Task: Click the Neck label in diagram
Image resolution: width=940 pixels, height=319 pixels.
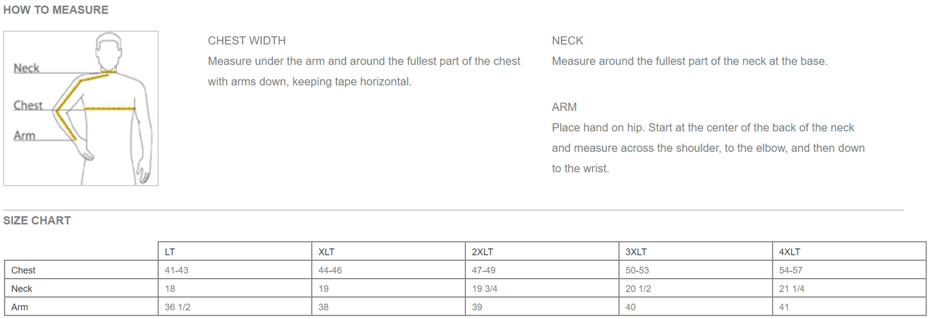Action: [27, 68]
